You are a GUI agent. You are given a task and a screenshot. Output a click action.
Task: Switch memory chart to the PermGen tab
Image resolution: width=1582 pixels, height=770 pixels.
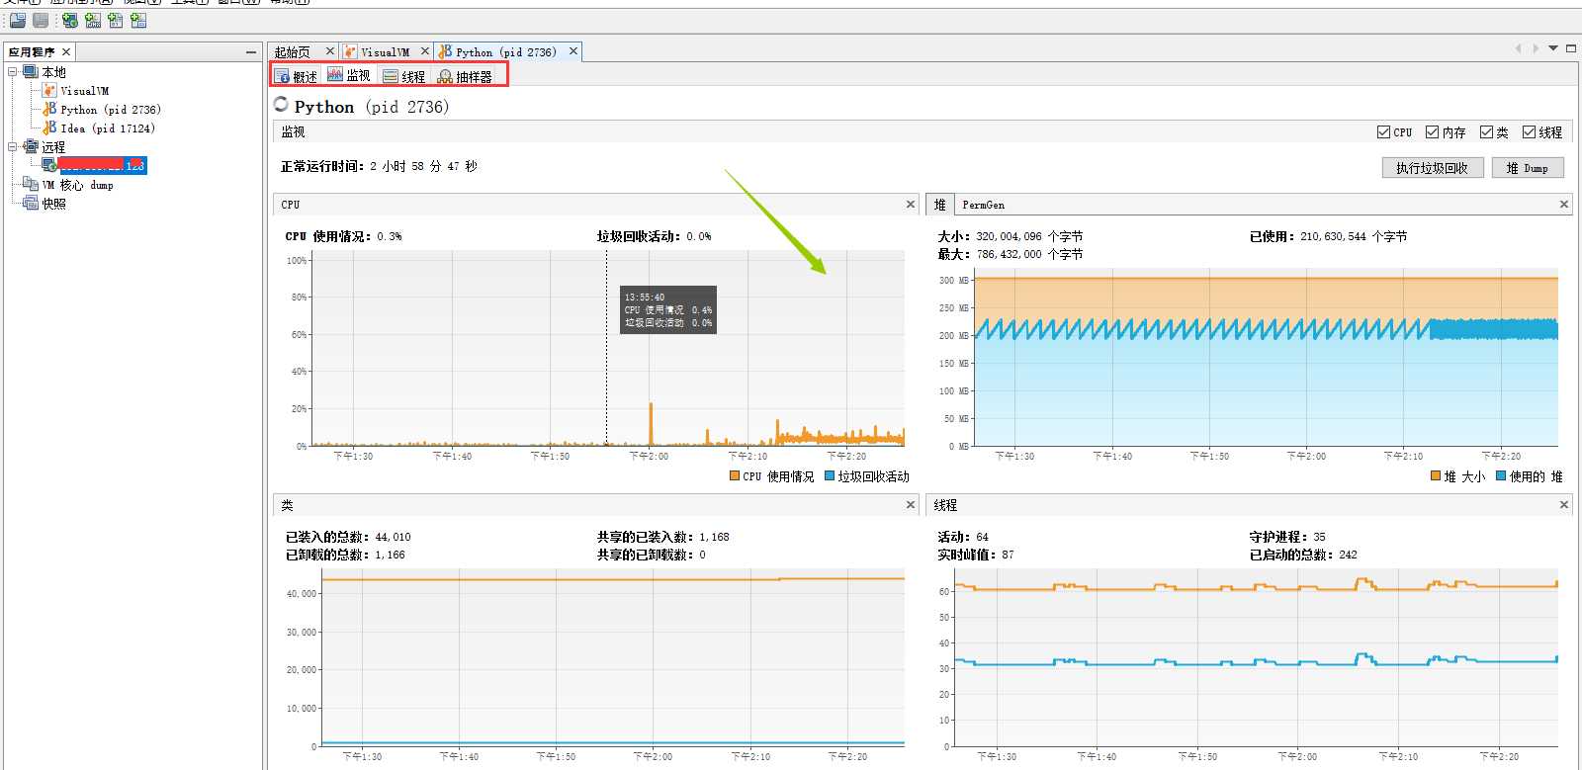point(983,205)
